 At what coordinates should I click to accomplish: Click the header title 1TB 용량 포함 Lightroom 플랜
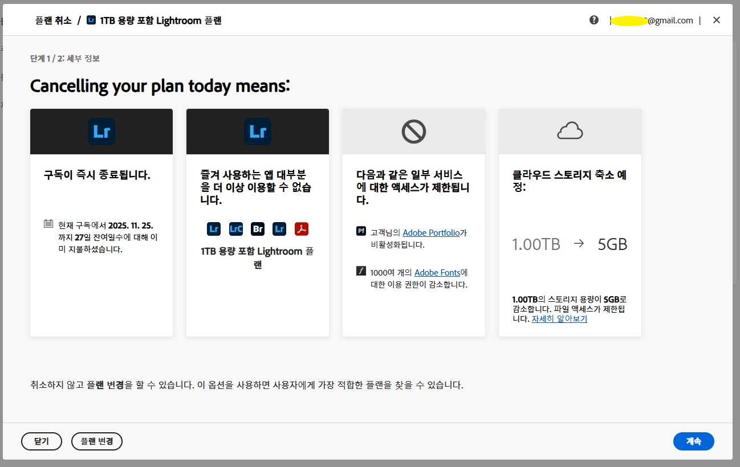[161, 21]
